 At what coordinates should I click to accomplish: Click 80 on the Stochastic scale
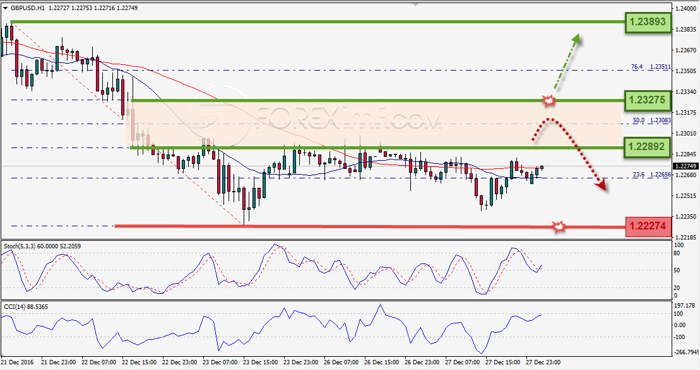tap(677, 253)
